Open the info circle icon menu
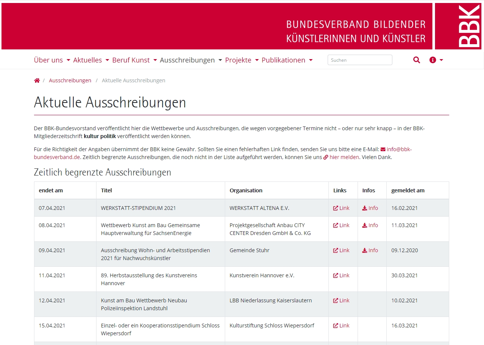This screenshot has height=345, width=484. [x=436, y=60]
